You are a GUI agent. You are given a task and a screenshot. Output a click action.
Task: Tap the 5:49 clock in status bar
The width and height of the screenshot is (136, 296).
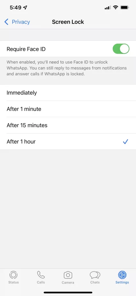click(x=16, y=8)
